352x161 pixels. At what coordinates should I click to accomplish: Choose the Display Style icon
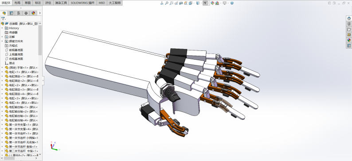(x=198, y=3)
